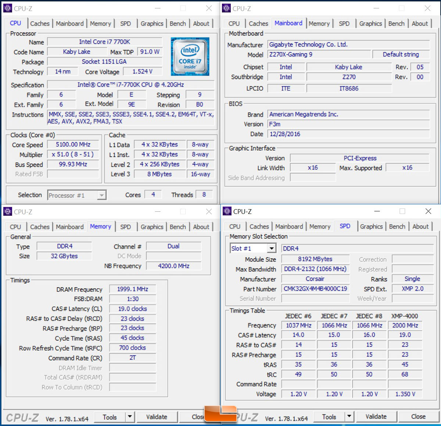This screenshot has height=426, width=441.
Task: Click the CMK32GX4M4B4000C19 part number field
Action: 315,289
